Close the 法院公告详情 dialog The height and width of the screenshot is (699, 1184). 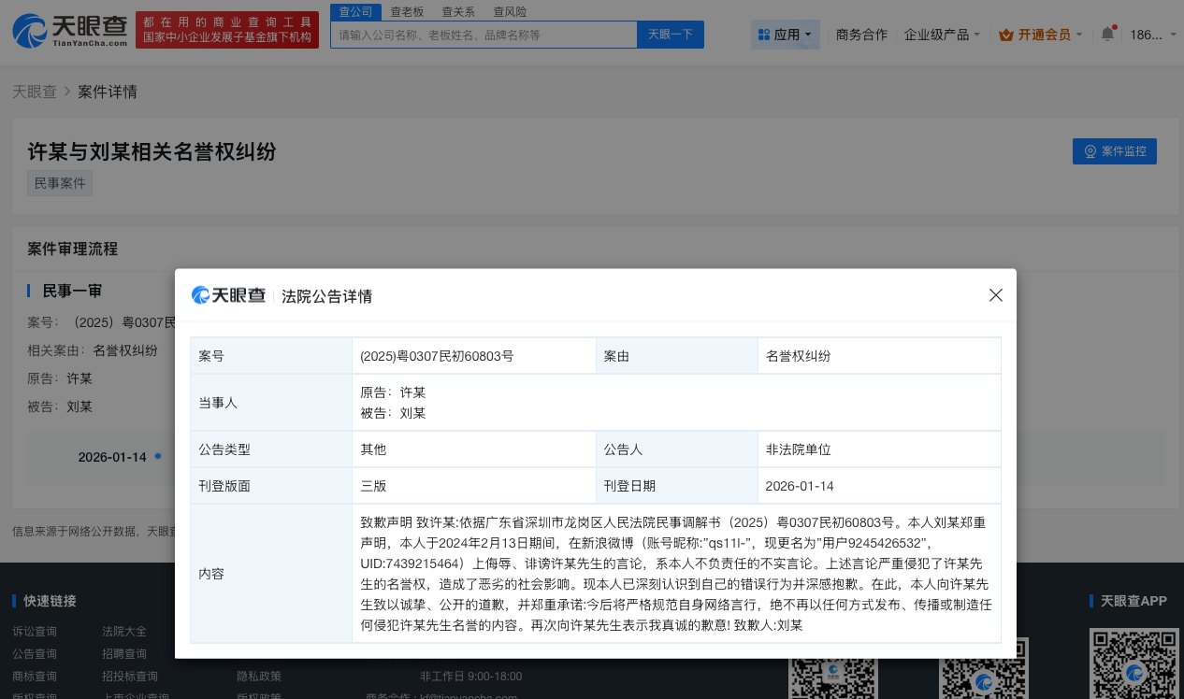point(995,294)
